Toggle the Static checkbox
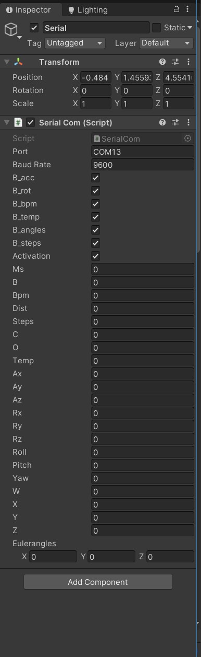The image size is (201, 657). coord(156,27)
